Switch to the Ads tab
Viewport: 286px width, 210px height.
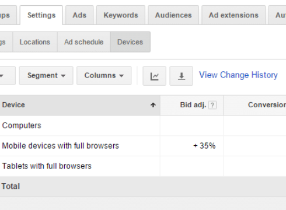pyautogui.click(x=79, y=15)
